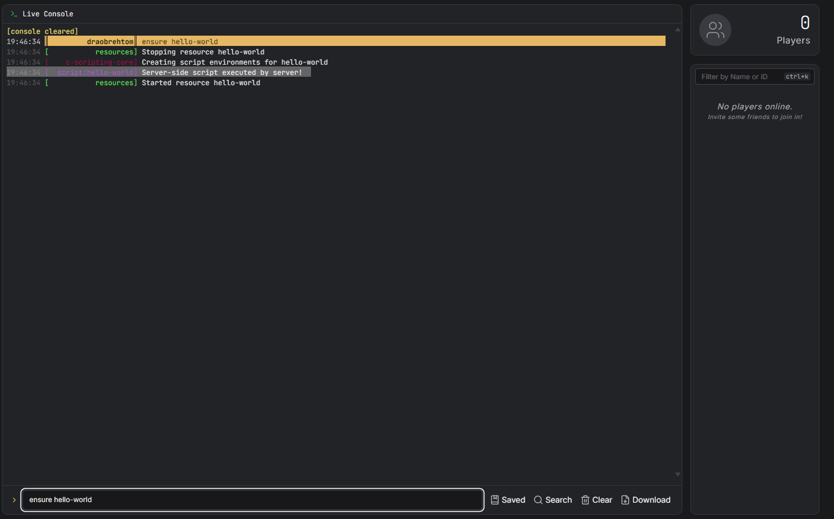Click the Players group avatar icon
834x519 pixels.
pyautogui.click(x=715, y=30)
